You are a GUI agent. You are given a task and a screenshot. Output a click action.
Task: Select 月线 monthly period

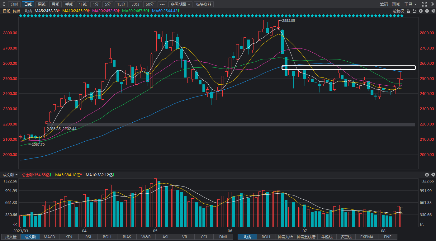click(55, 4)
